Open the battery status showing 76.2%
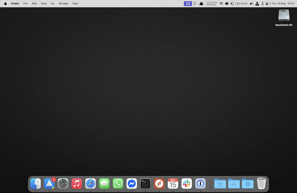The height and width of the screenshot is (193, 297). point(242,3)
